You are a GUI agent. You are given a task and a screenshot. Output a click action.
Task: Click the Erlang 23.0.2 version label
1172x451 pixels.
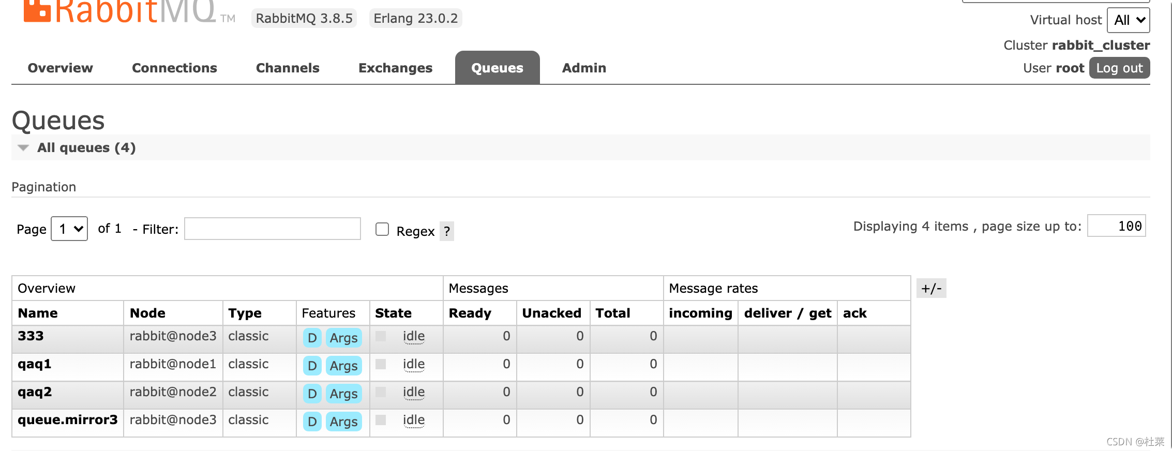coord(415,18)
